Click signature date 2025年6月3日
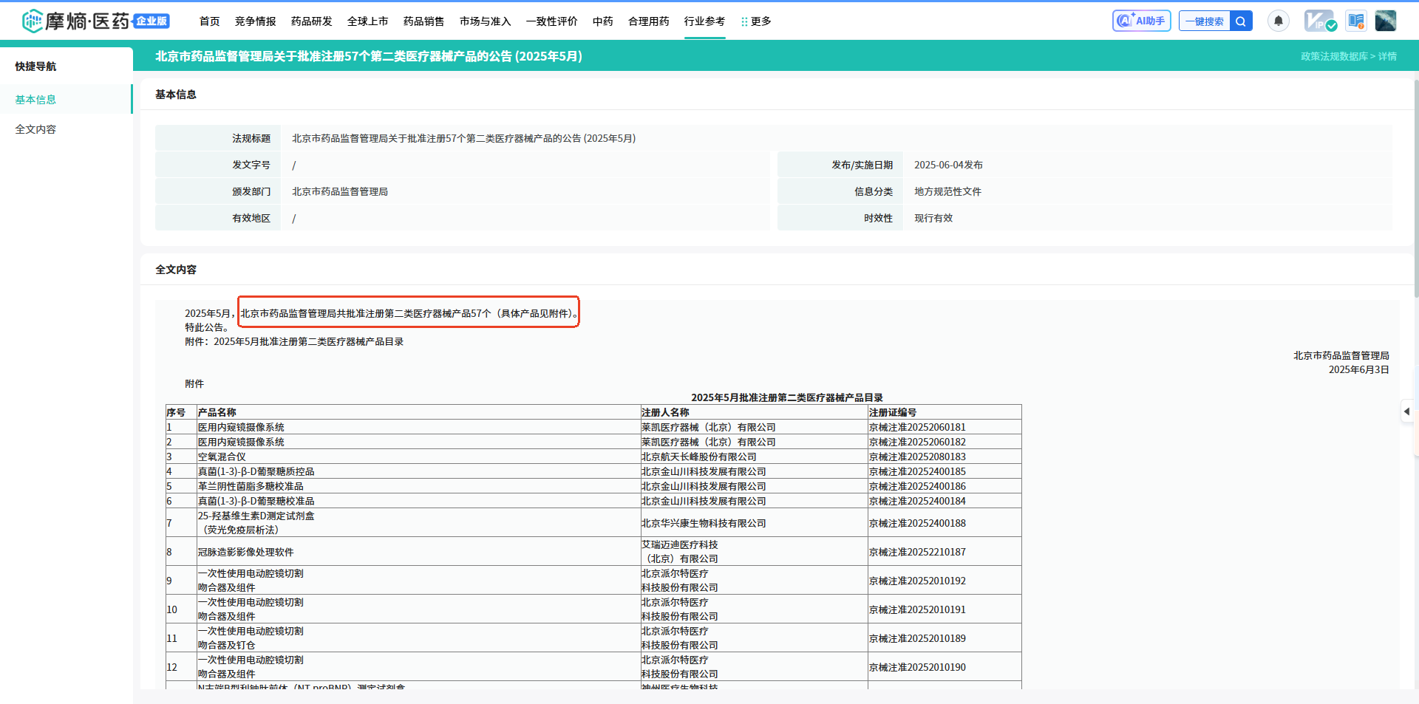 coord(1358,369)
